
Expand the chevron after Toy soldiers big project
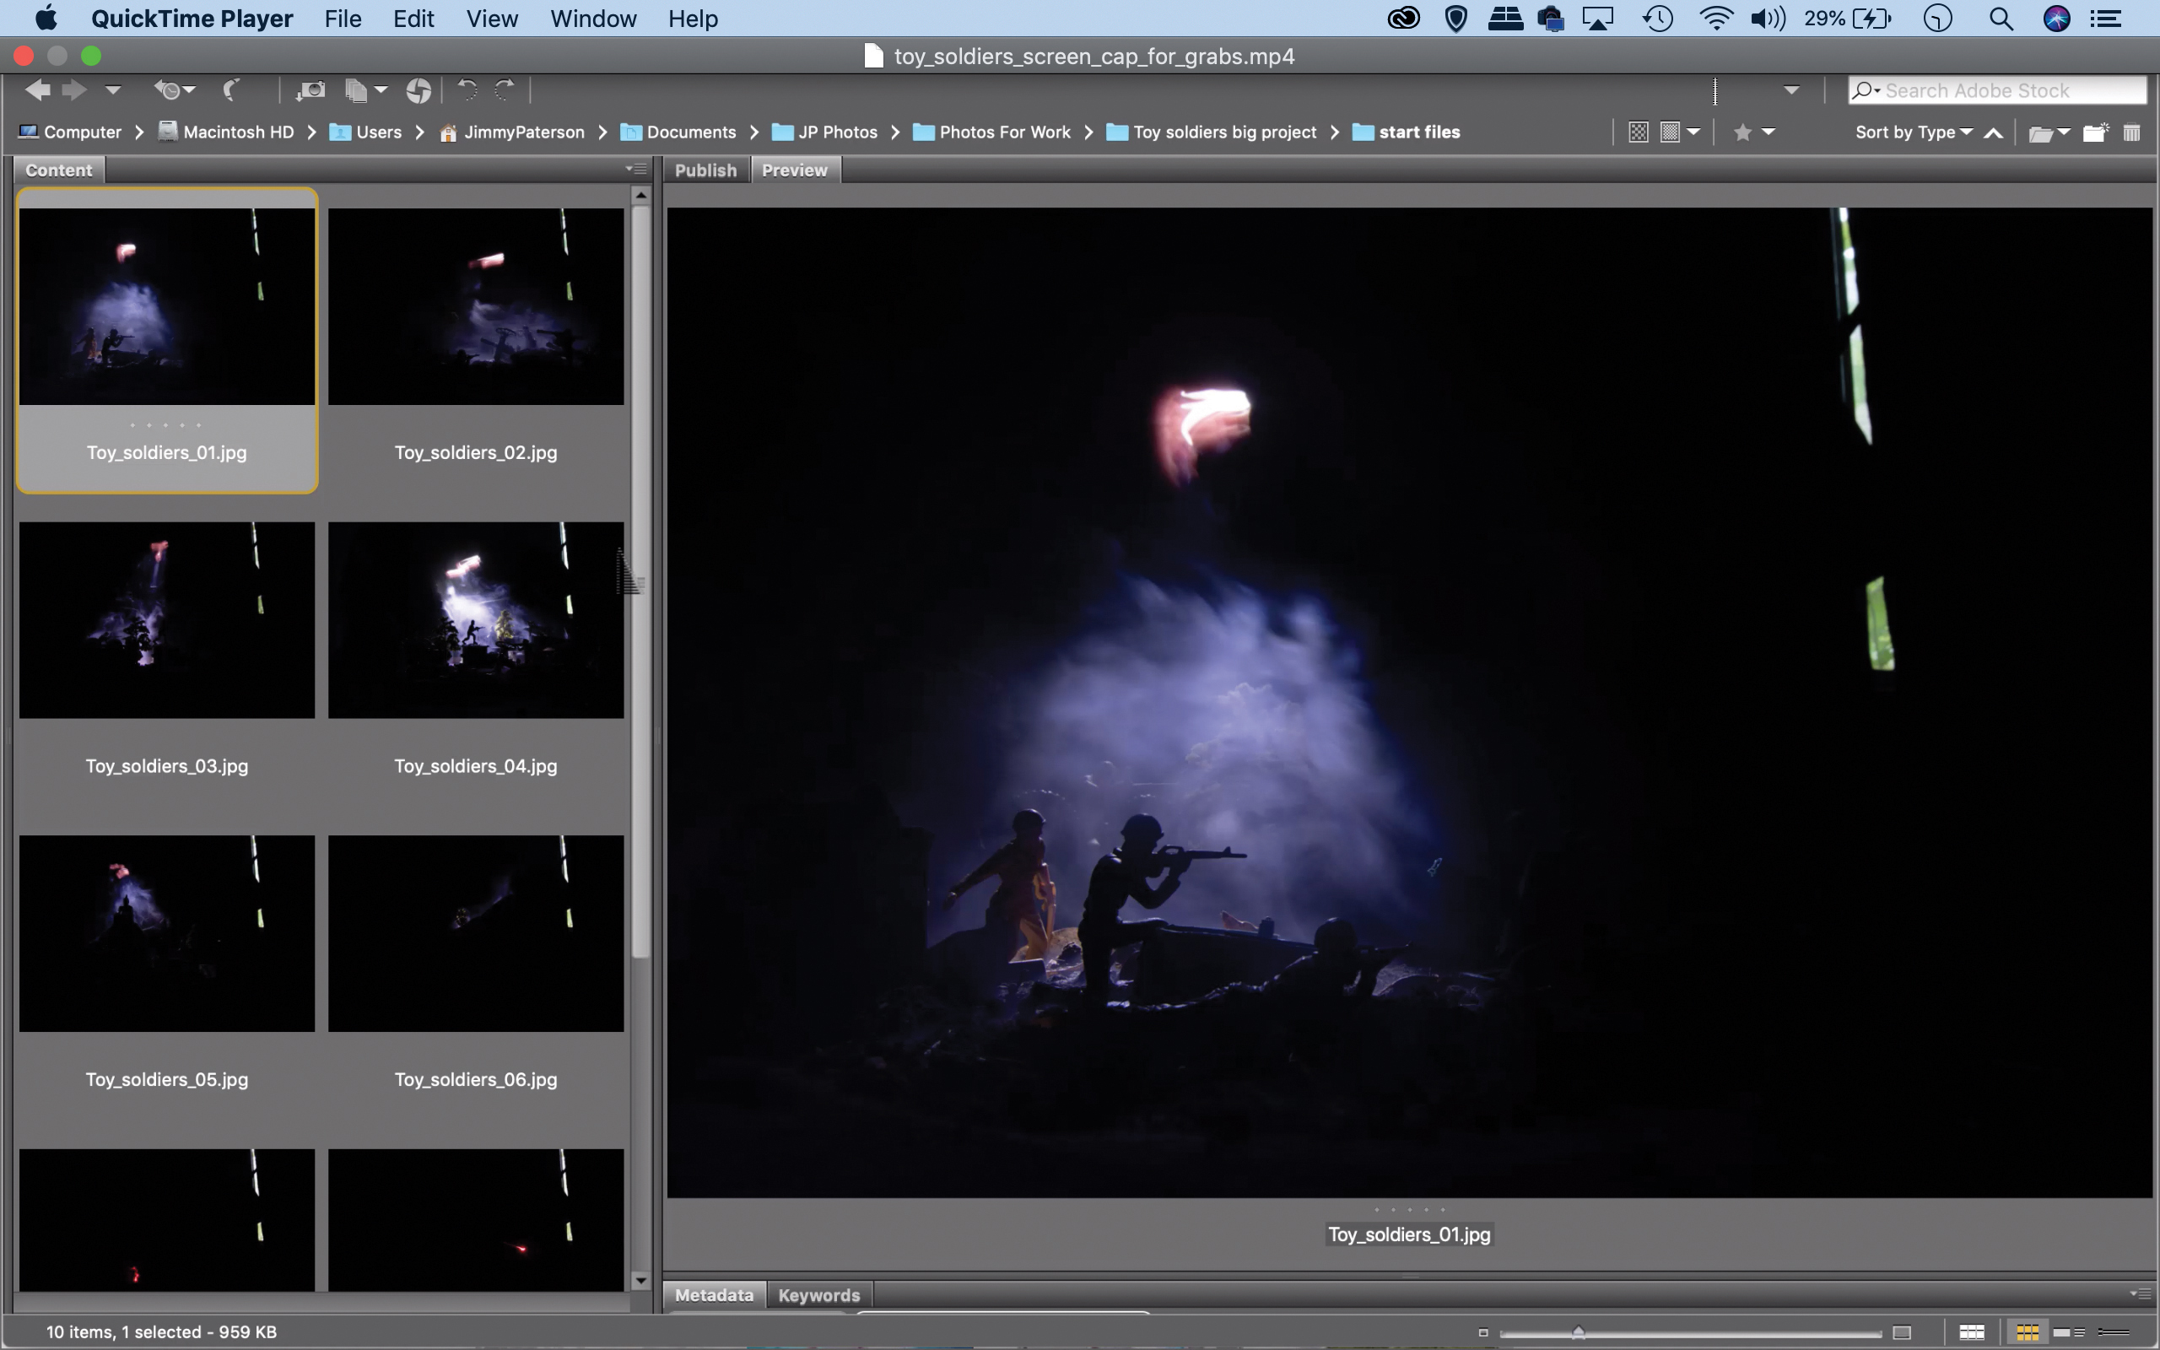click(x=1334, y=132)
